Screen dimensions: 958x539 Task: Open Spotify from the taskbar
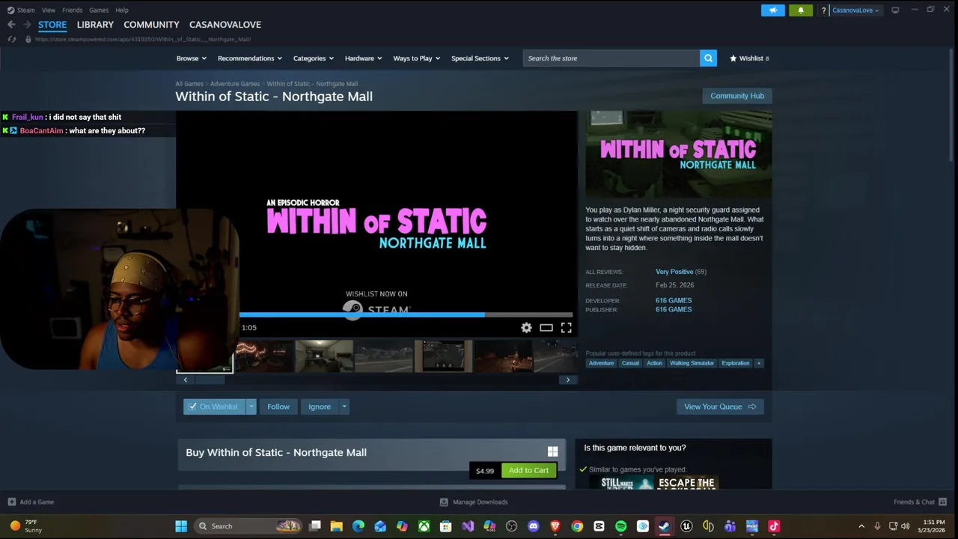click(620, 526)
